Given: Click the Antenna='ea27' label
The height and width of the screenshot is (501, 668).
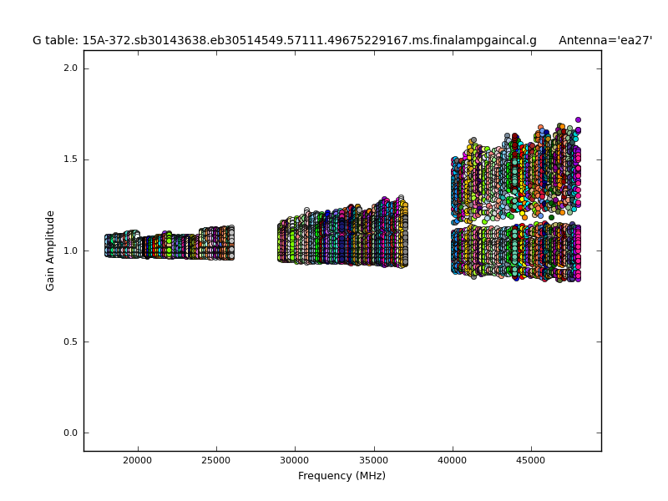Looking at the screenshot, I should 605,40.
